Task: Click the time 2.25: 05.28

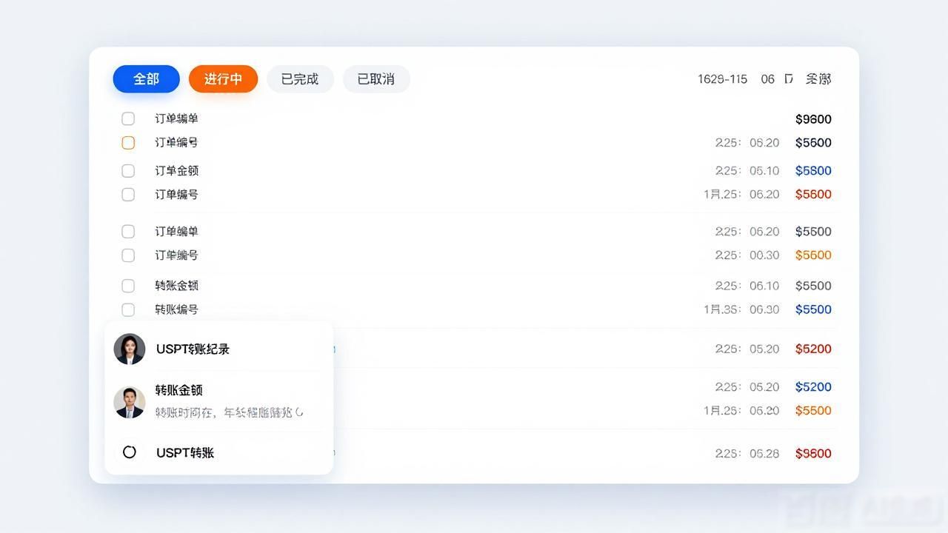Action: coord(747,454)
